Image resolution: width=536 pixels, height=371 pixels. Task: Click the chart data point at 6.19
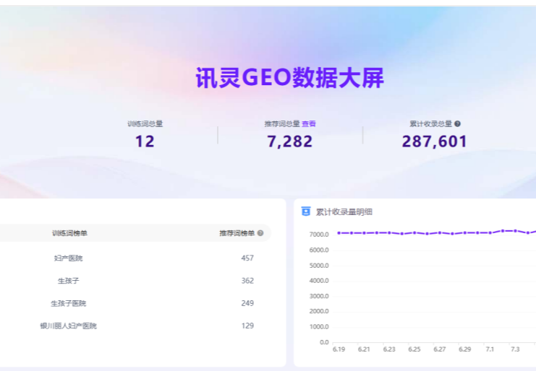[x=339, y=233]
